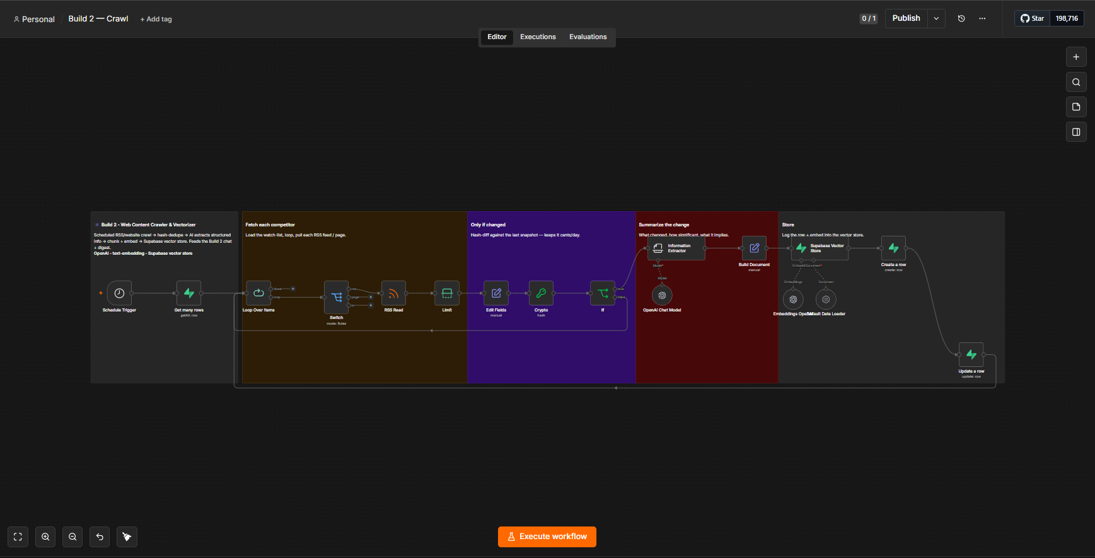Open the Crypto hash node
Viewport: 1095px width, 558px height.
pos(541,293)
